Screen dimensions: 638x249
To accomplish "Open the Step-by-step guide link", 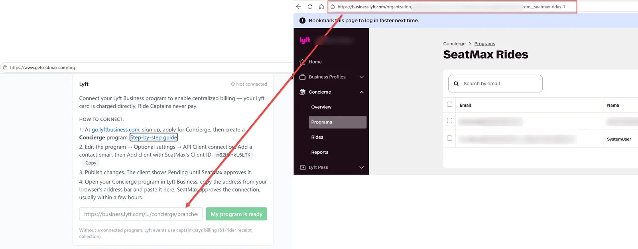I will pyautogui.click(x=154, y=137).
